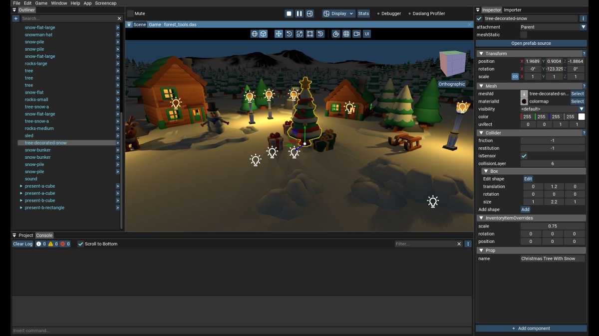This screenshot has height=336, width=599.
Task: Enable the meshStatic checkbox
Action: click(x=524, y=35)
